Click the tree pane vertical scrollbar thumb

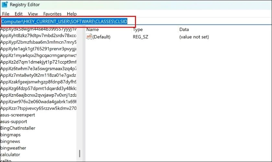[80, 154]
